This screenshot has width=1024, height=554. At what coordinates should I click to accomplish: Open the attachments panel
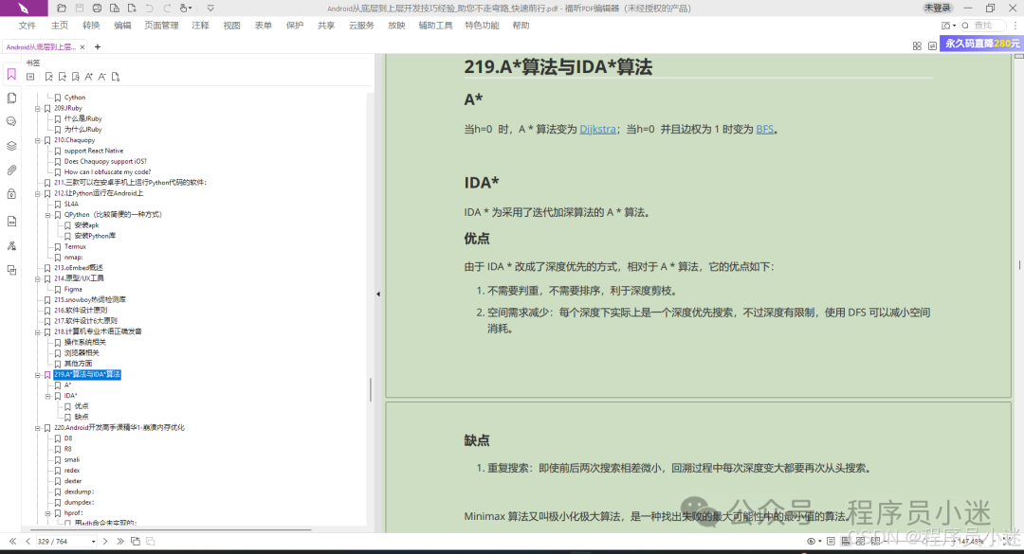10,170
